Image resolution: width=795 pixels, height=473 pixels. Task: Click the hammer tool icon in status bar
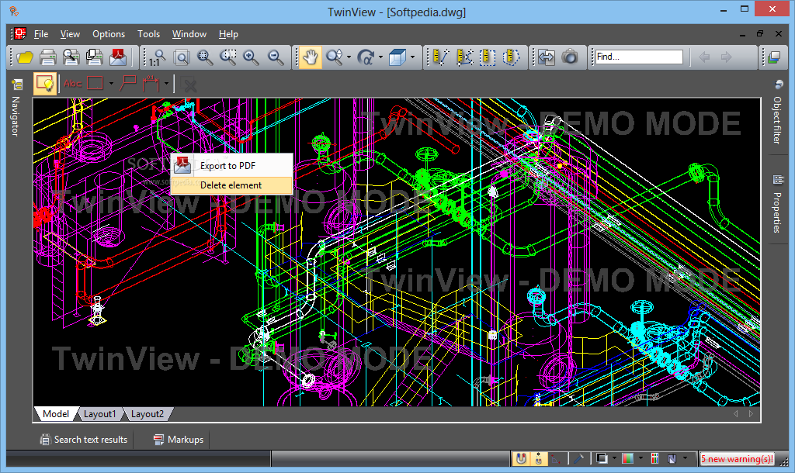point(578,459)
